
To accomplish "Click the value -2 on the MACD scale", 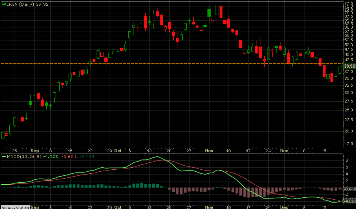I will (346, 194).
